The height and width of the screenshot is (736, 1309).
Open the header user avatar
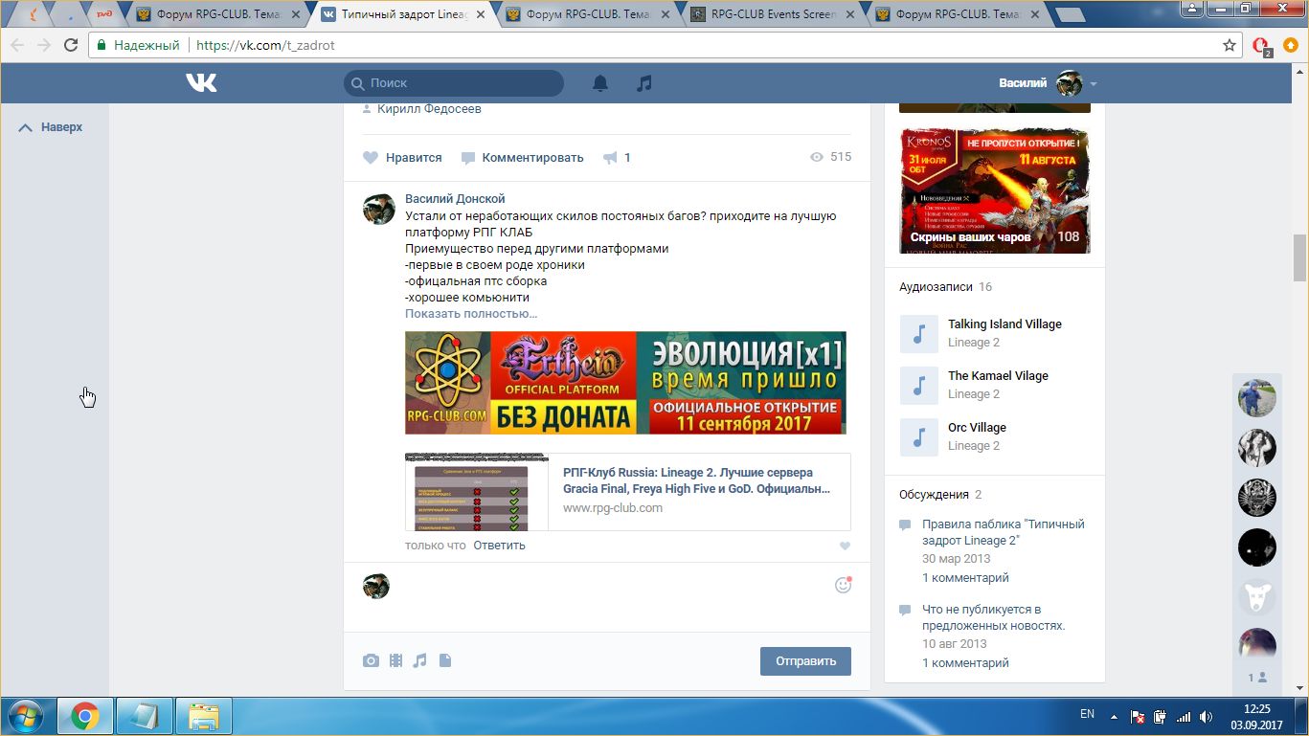pos(1069,83)
